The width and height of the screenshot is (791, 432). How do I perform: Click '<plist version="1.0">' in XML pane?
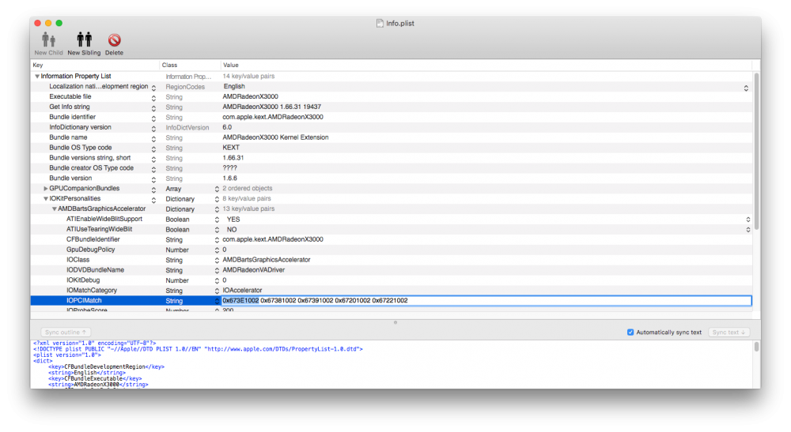coord(67,355)
